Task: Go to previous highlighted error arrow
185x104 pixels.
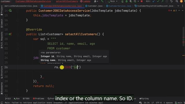Action: (x=179, y=10)
